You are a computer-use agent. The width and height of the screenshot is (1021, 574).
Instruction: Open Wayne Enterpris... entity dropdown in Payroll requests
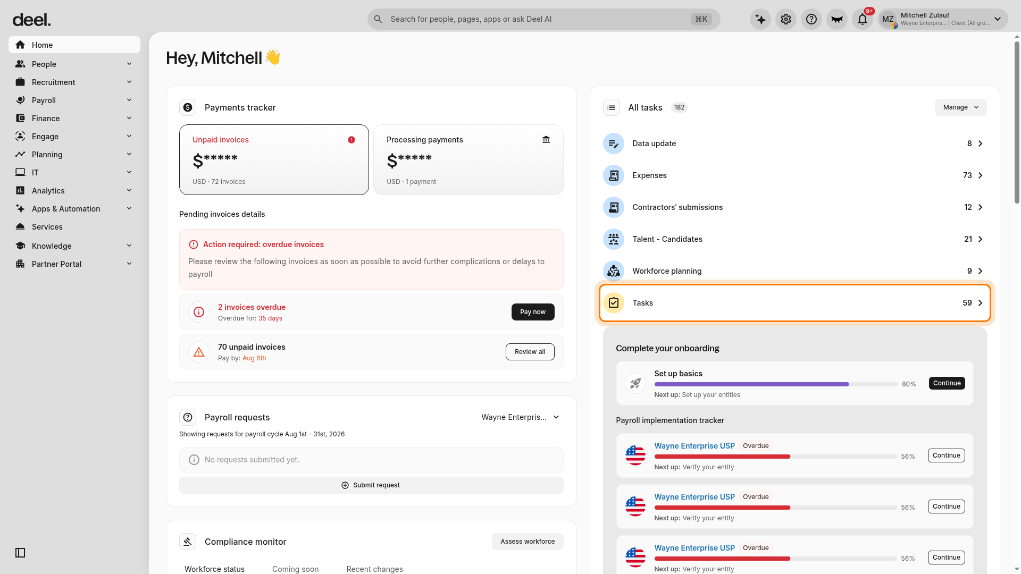520,417
